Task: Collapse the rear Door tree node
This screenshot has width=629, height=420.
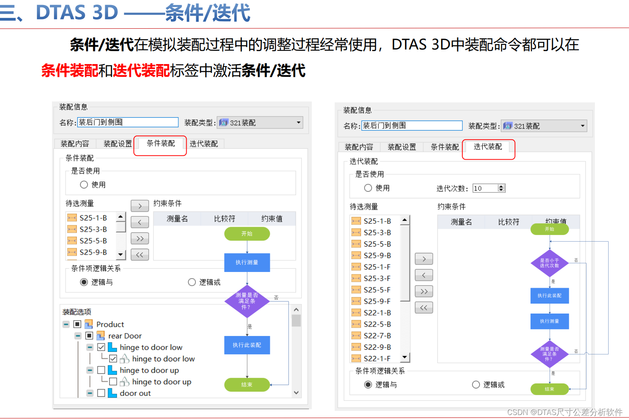Action: pos(78,336)
